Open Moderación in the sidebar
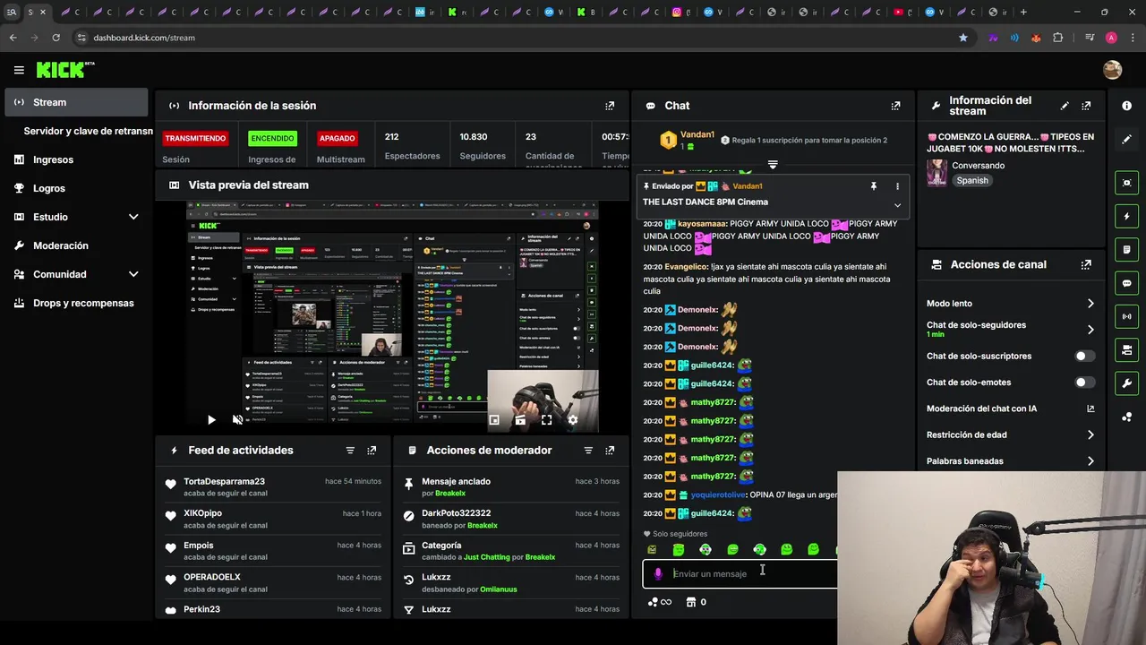Image resolution: width=1146 pixels, height=645 pixels. pyautogui.click(x=76, y=245)
